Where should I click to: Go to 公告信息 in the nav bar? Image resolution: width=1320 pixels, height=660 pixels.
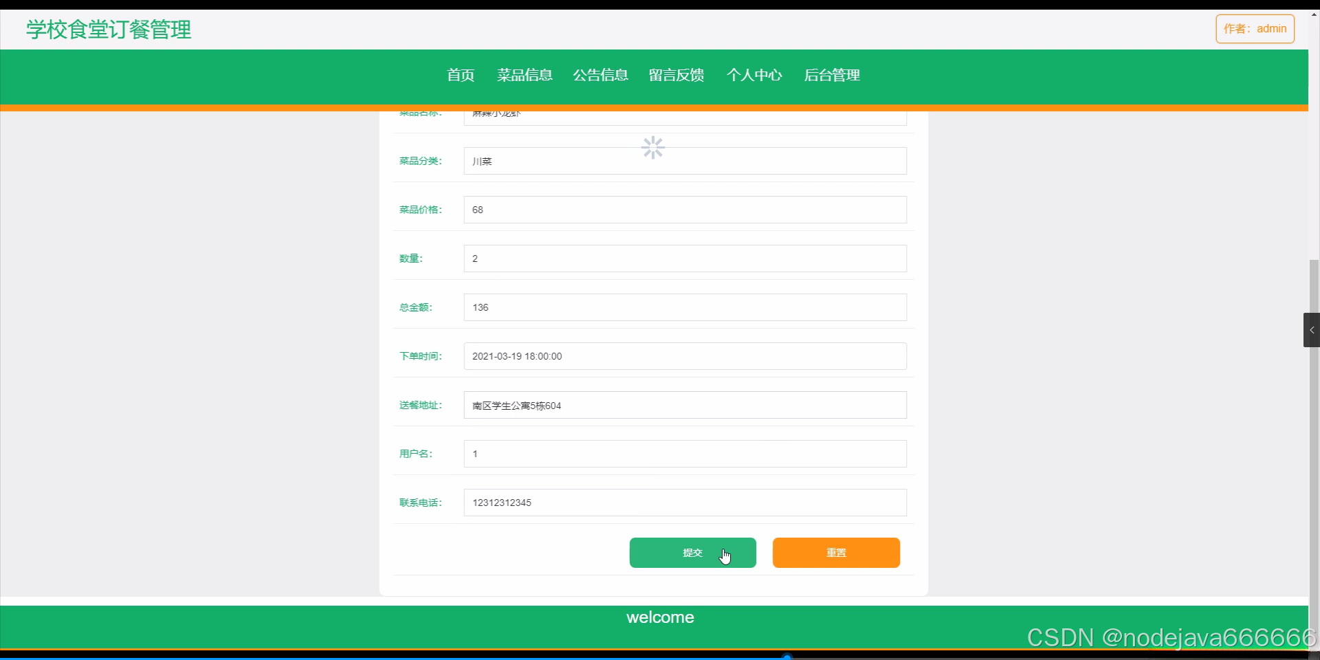coord(600,75)
